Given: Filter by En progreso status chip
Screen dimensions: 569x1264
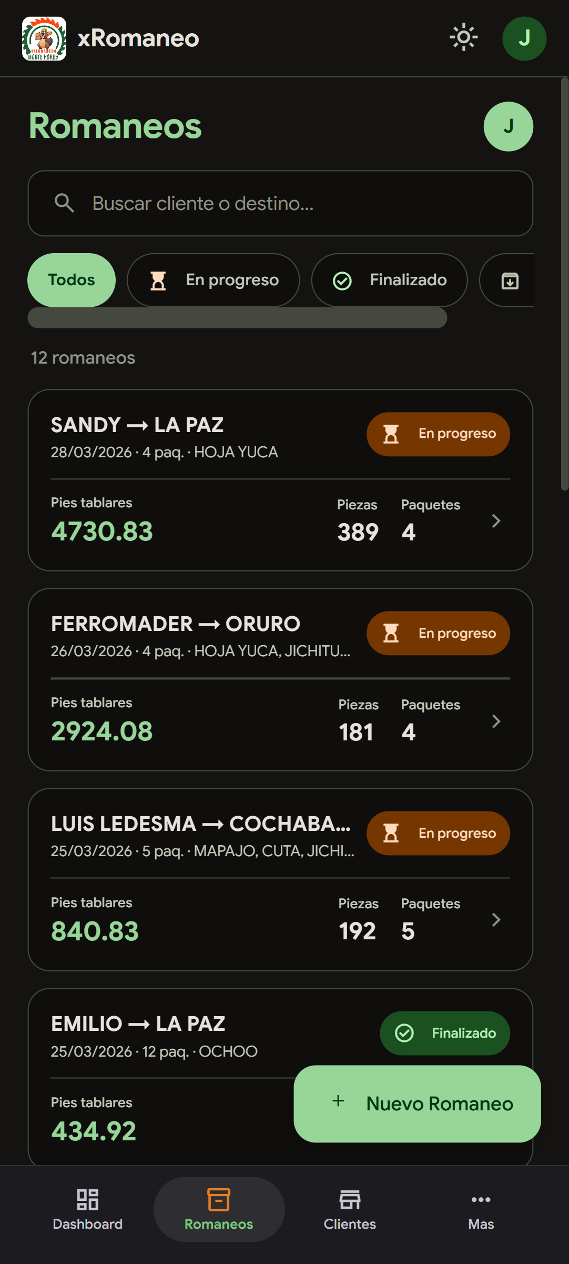Looking at the screenshot, I should (214, 280).
